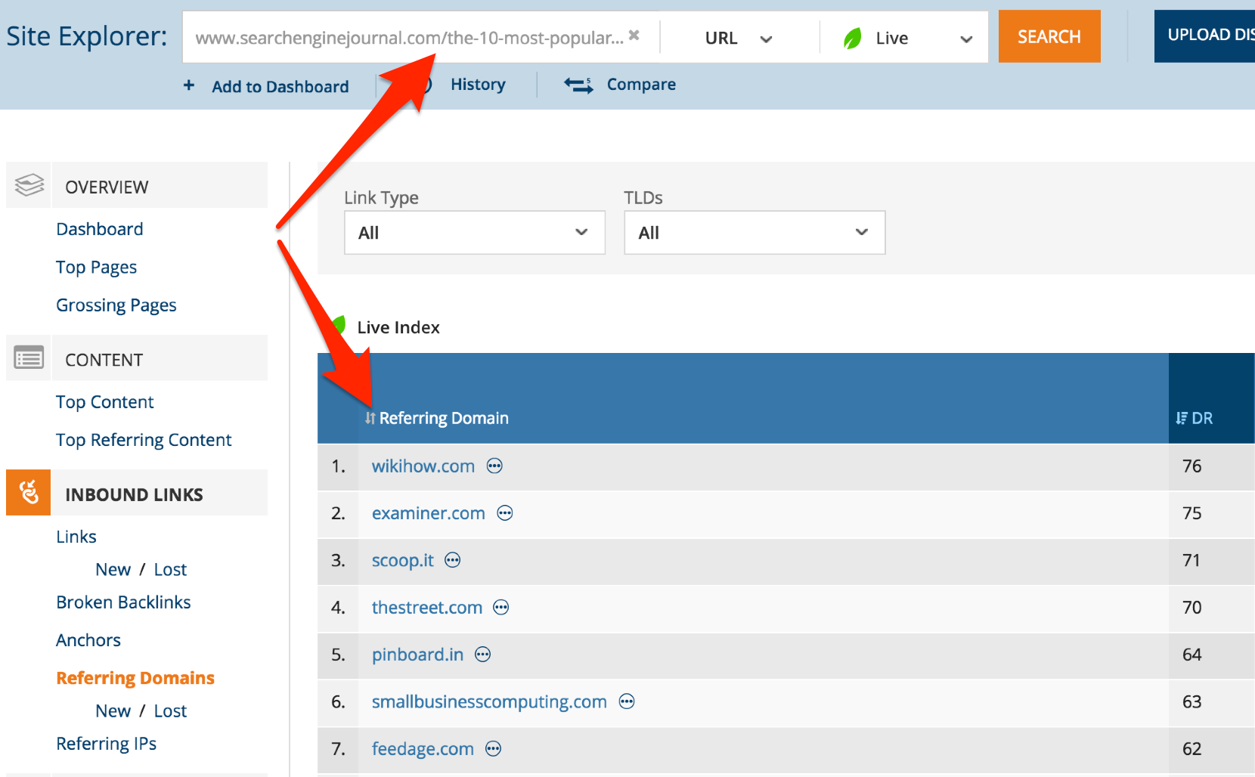1255x777 pixels.
Task: Click the DR column header label
Action: 1202,418
